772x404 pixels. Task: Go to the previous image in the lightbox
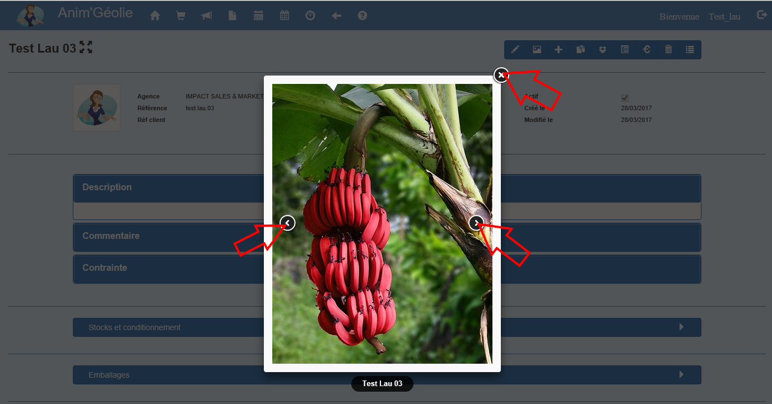[x=287, y=223]
